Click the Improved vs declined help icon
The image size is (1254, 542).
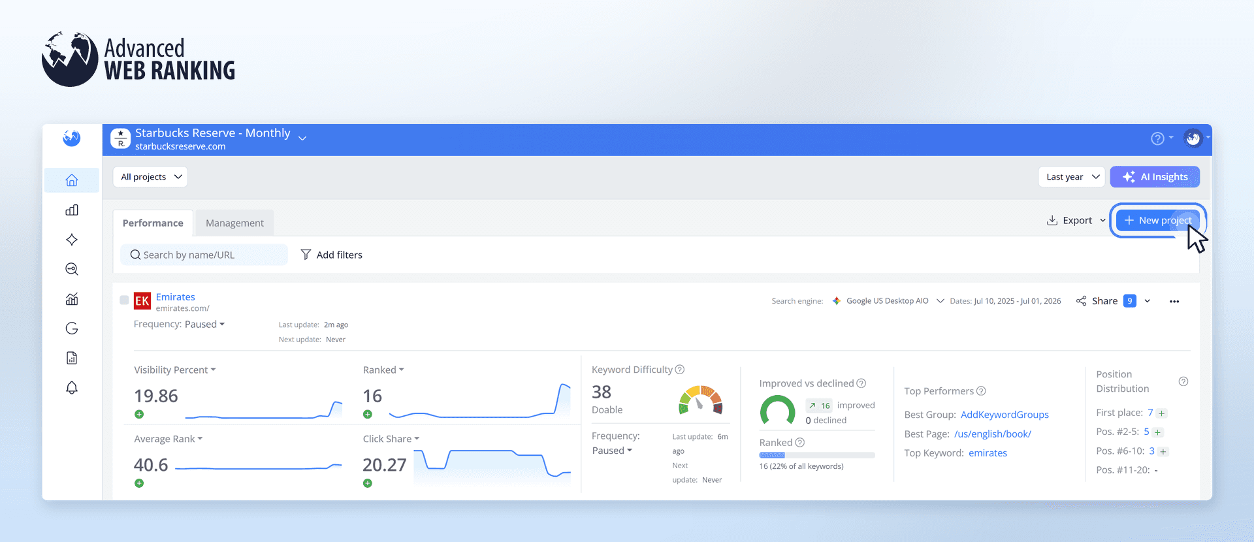tap(861, 383)
